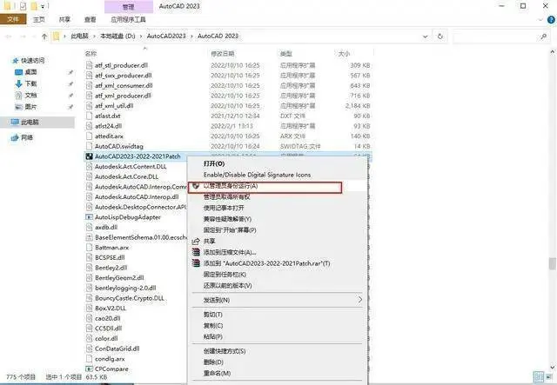The image size is (557, 385).
Task: Click the 共享 share entry in context menu
Action: [x=209, y=241]
